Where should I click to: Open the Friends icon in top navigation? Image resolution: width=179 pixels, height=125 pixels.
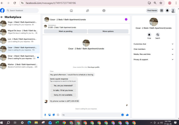click(x=88, y=10)
